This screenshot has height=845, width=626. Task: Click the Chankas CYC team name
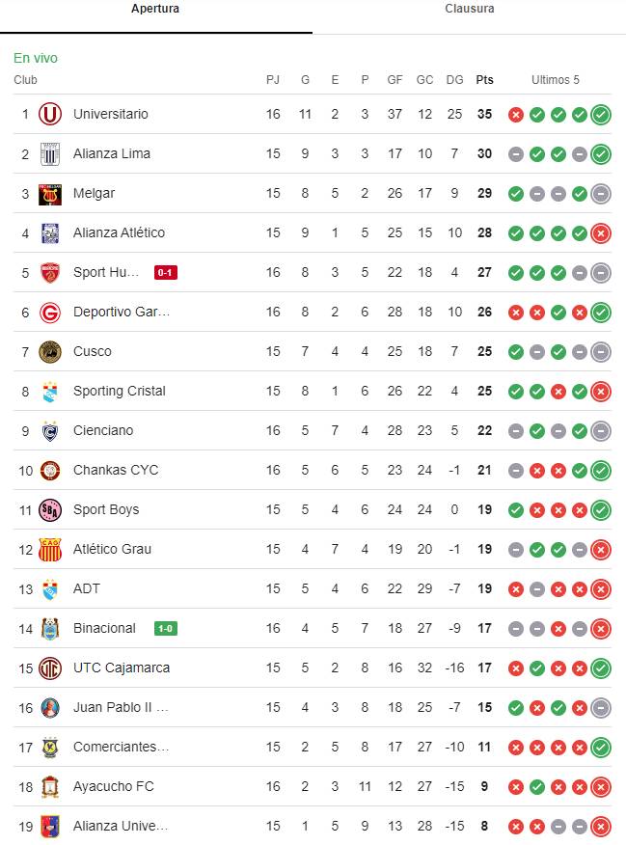[116, 470]
